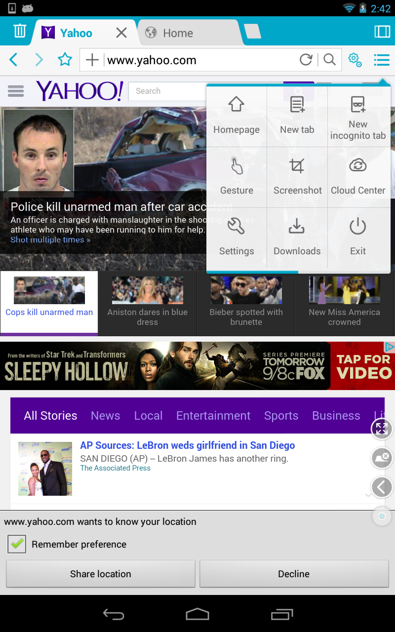
Task: Tap the floating back-chevron button
Action: coord(382,487)
